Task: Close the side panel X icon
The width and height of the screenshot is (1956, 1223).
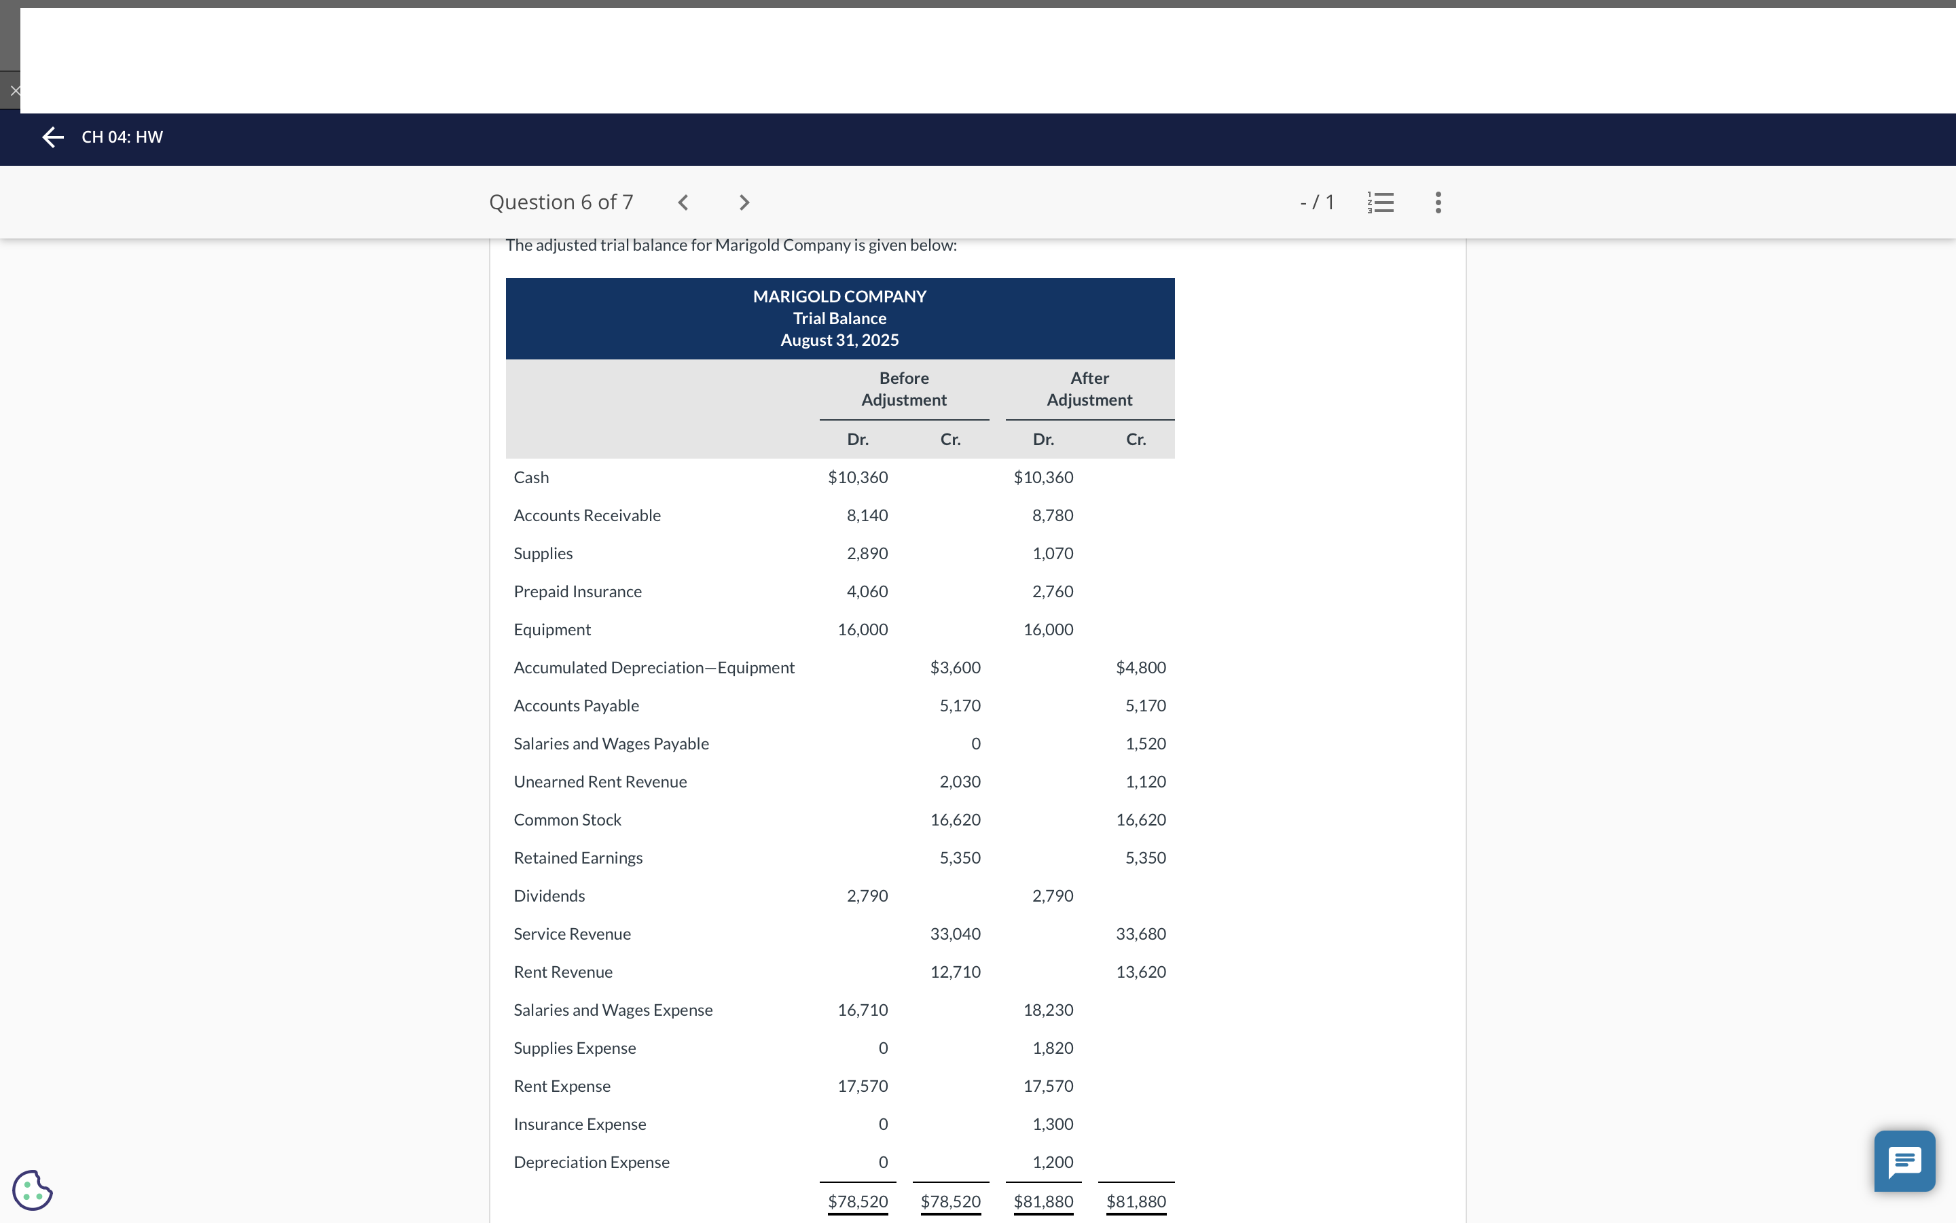Action: coord(14,90)
